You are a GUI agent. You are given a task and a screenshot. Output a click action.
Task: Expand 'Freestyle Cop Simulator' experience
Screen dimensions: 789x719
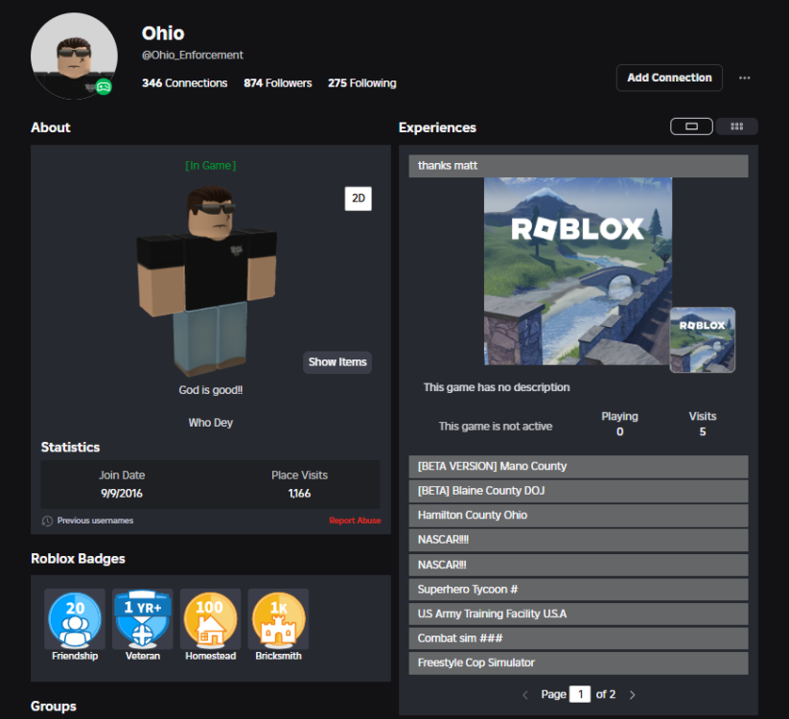pos(578,662)
